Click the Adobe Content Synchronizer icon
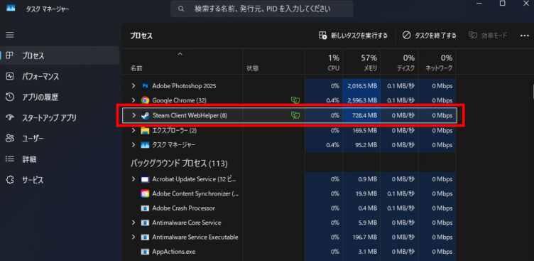Viewport: 534px width, 261px height. click(145, 193)
